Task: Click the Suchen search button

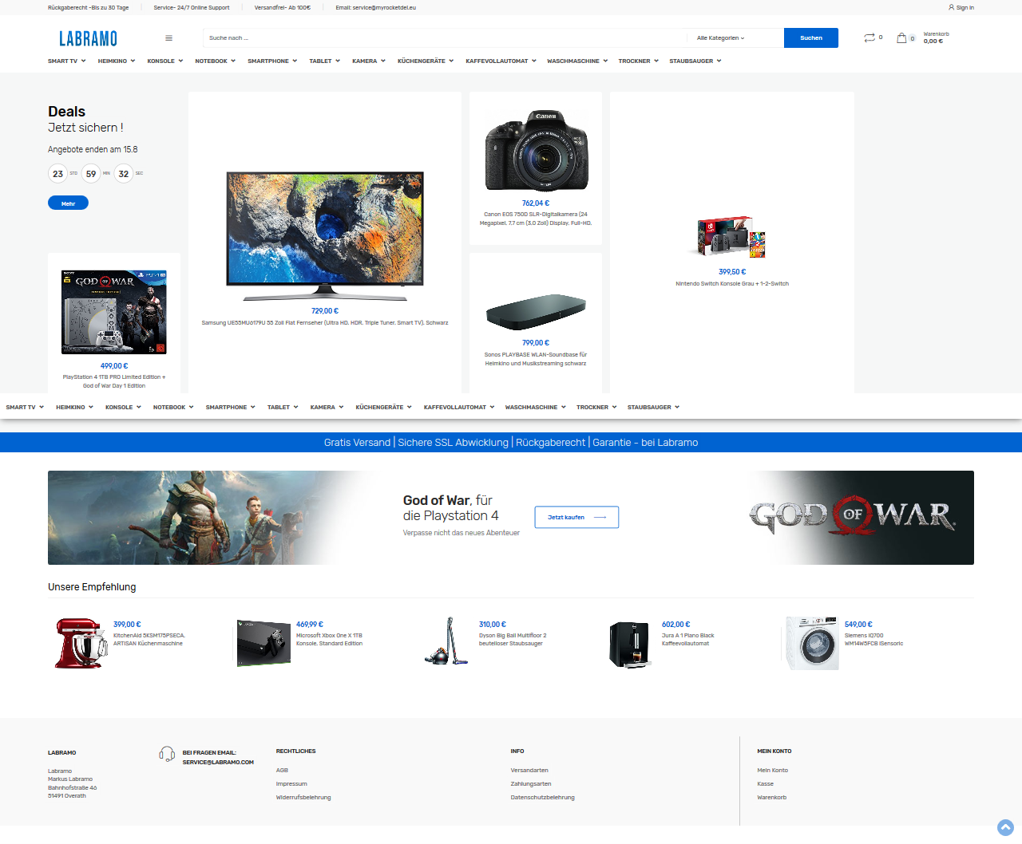Action: pos(811,37)
